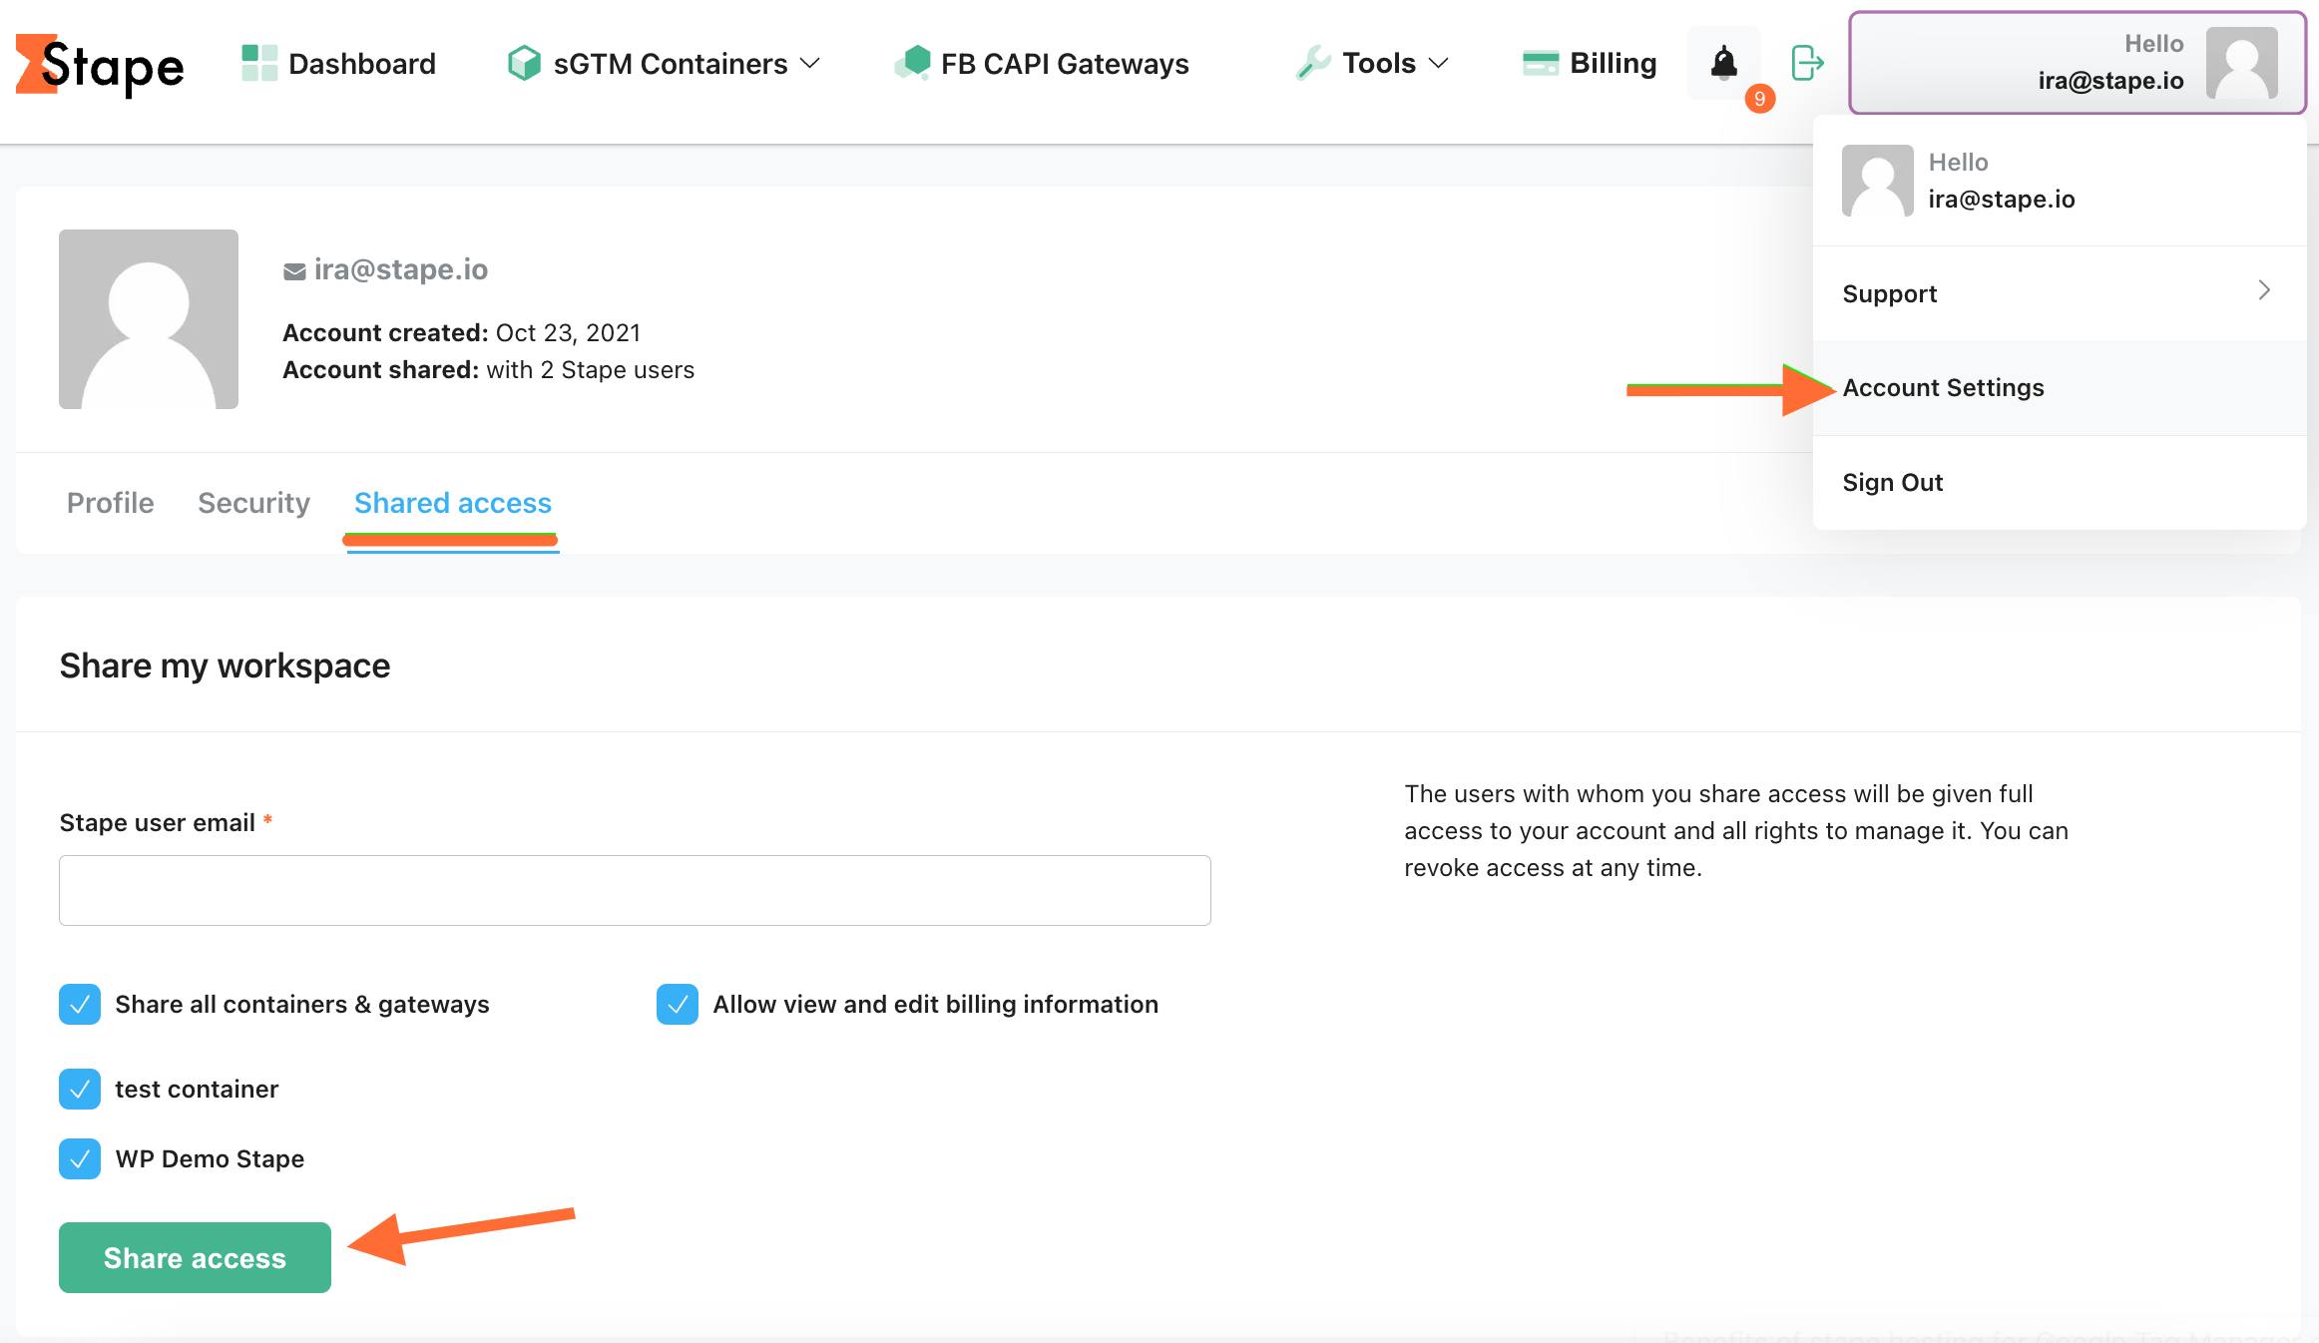Click the Stape user email input field
The width and height of the screenshot is (2319, 1343).
(635, 889)
